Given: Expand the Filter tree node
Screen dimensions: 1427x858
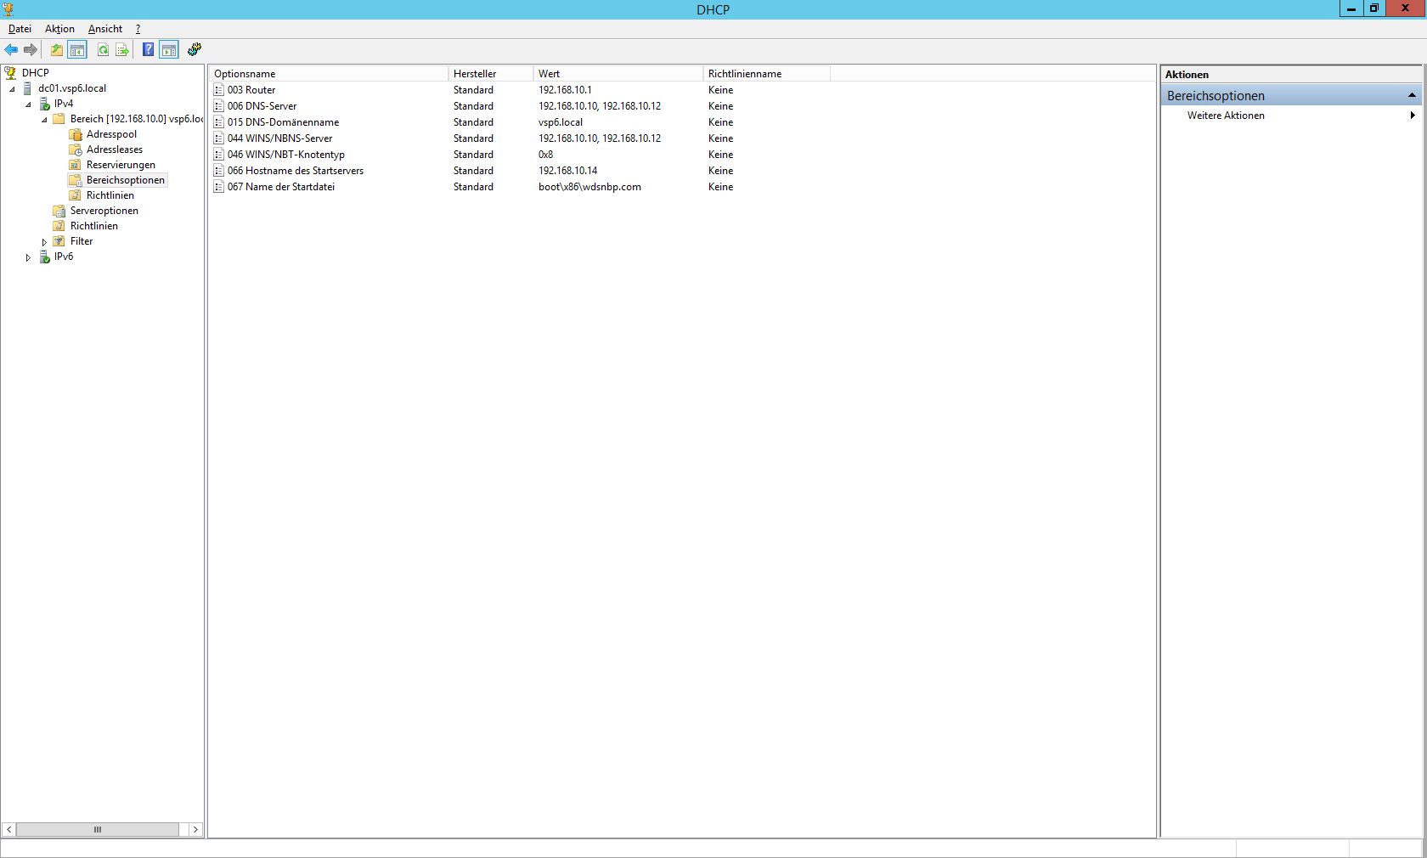Looking at the screenshot, I should tap(44, 242).
